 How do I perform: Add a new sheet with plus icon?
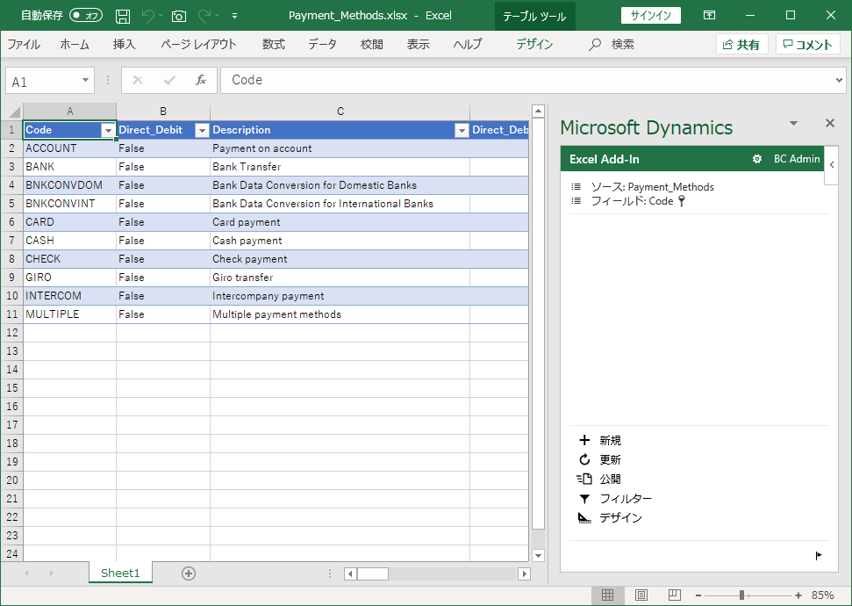[189, 574]
